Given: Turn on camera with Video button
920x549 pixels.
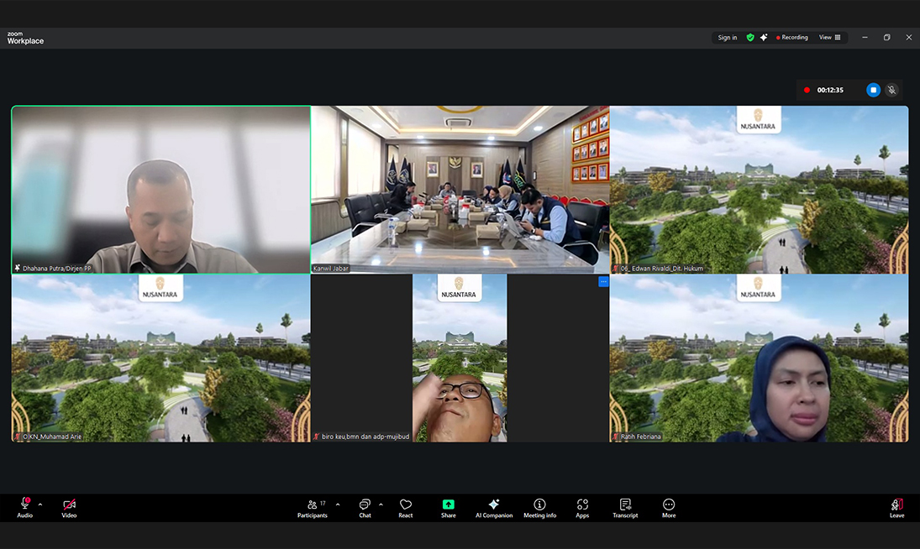Looking at the screenshot, I should click(69, 507).
